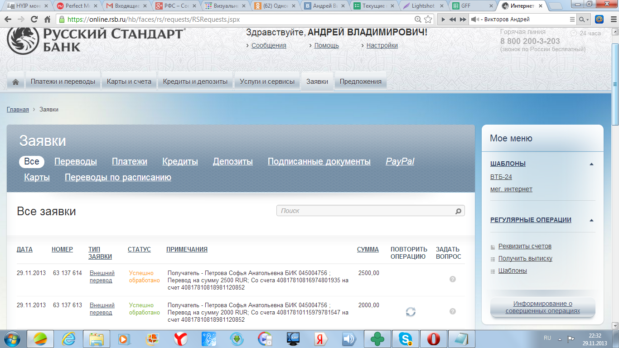Click the browser back arrow
Viewport: 619px width, 348px height.
[8, 19]
